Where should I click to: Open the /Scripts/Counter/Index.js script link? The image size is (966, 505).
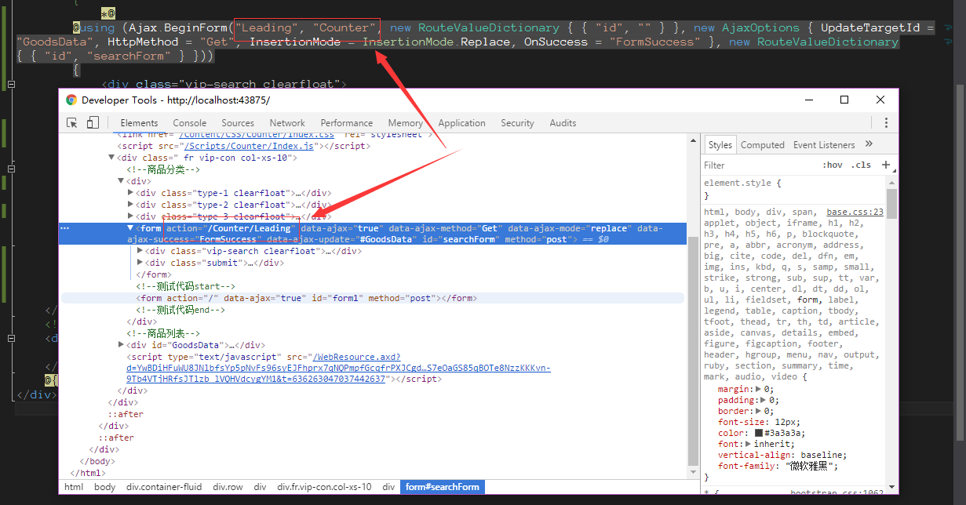coord(248,146)
